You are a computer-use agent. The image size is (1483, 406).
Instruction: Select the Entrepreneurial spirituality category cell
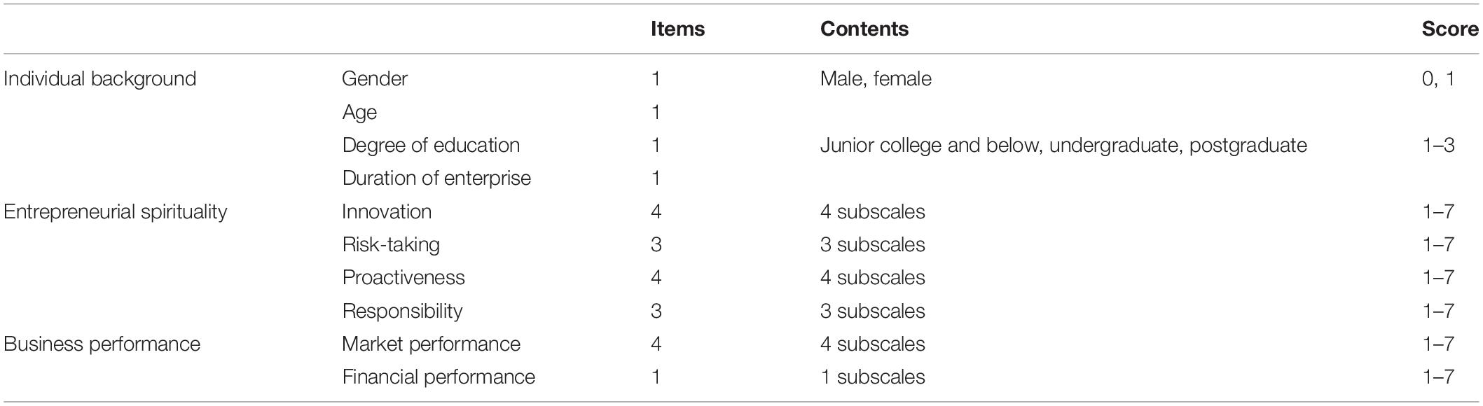[116, 212]
